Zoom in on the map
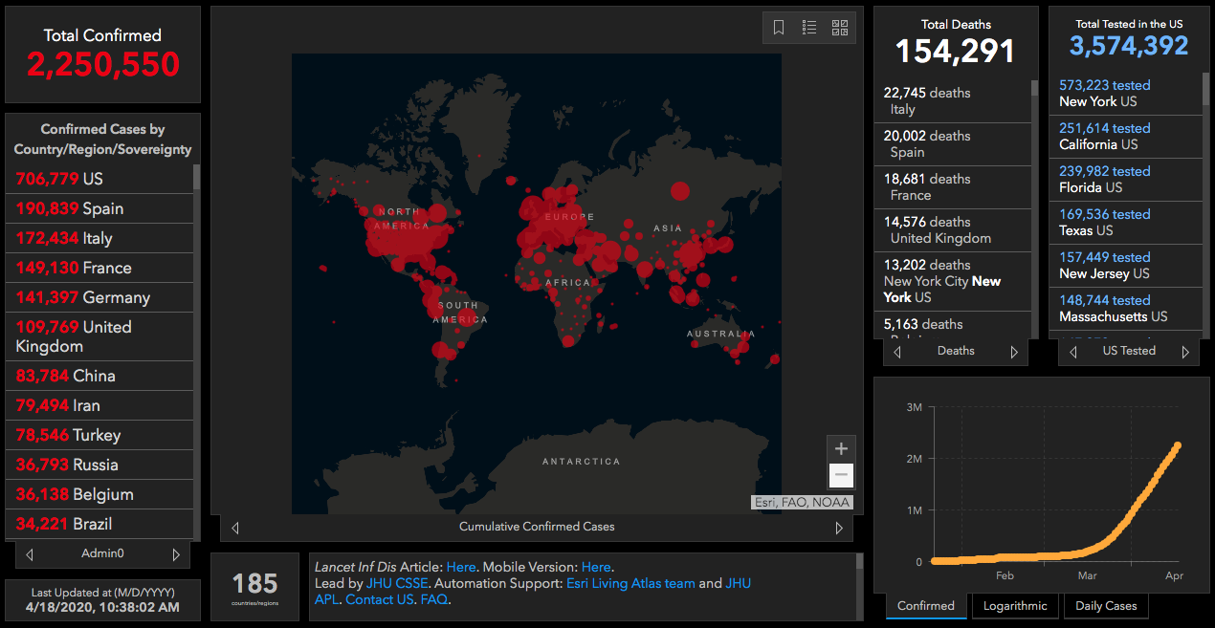The height and width of the screenshot is (628, 1215). pyautogui.click(x=841, y=448)
